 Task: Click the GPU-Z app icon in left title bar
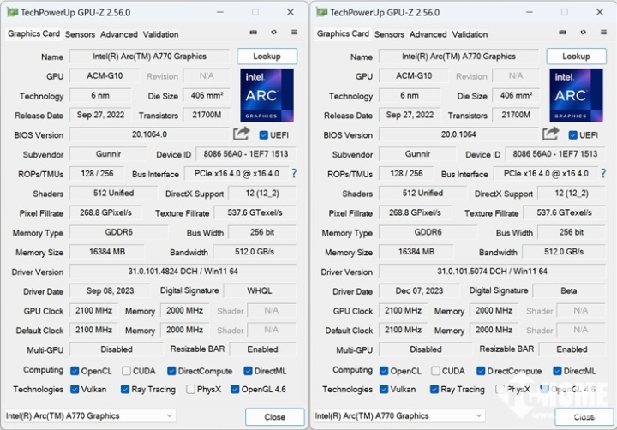[13, 12]
